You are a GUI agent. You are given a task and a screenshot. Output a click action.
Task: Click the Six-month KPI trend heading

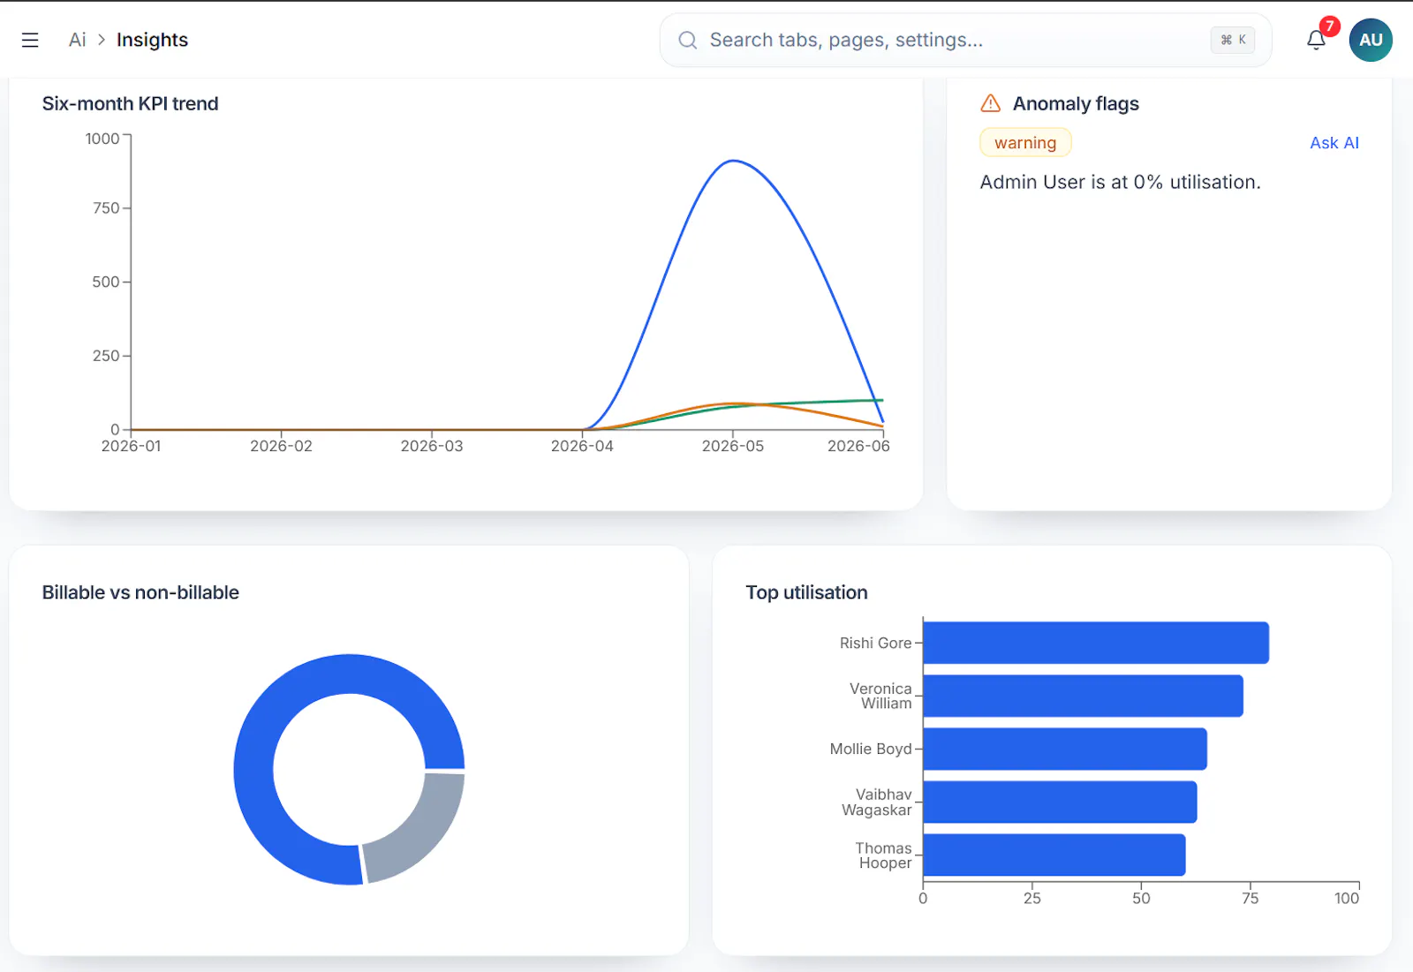click(130, 103)
